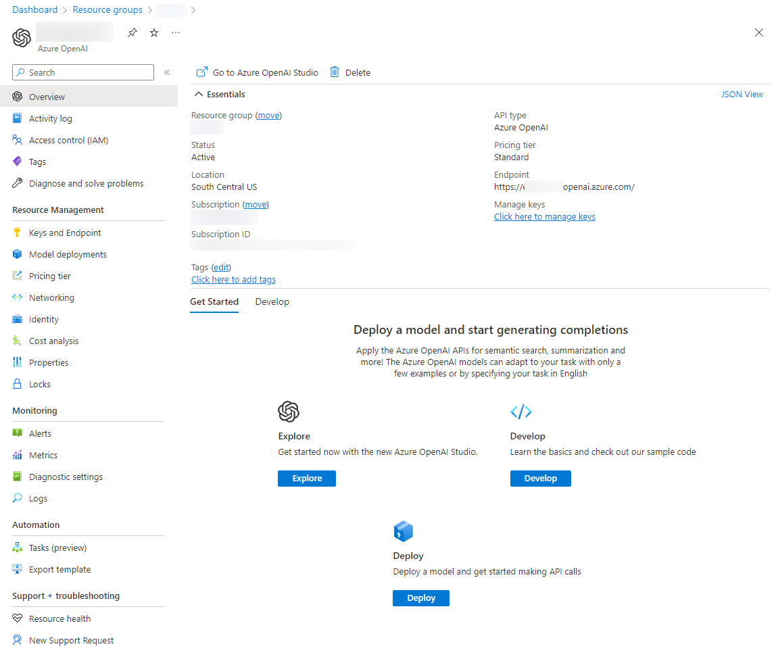778x657 pixels.
Task: Click here to add tags link
Action: (x=233, y=279)
